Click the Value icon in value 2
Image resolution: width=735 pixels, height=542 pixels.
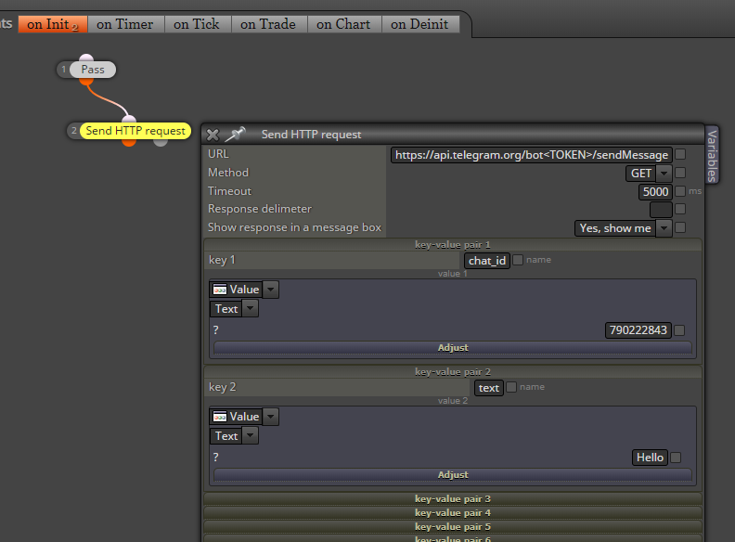(x=220, y=417)
